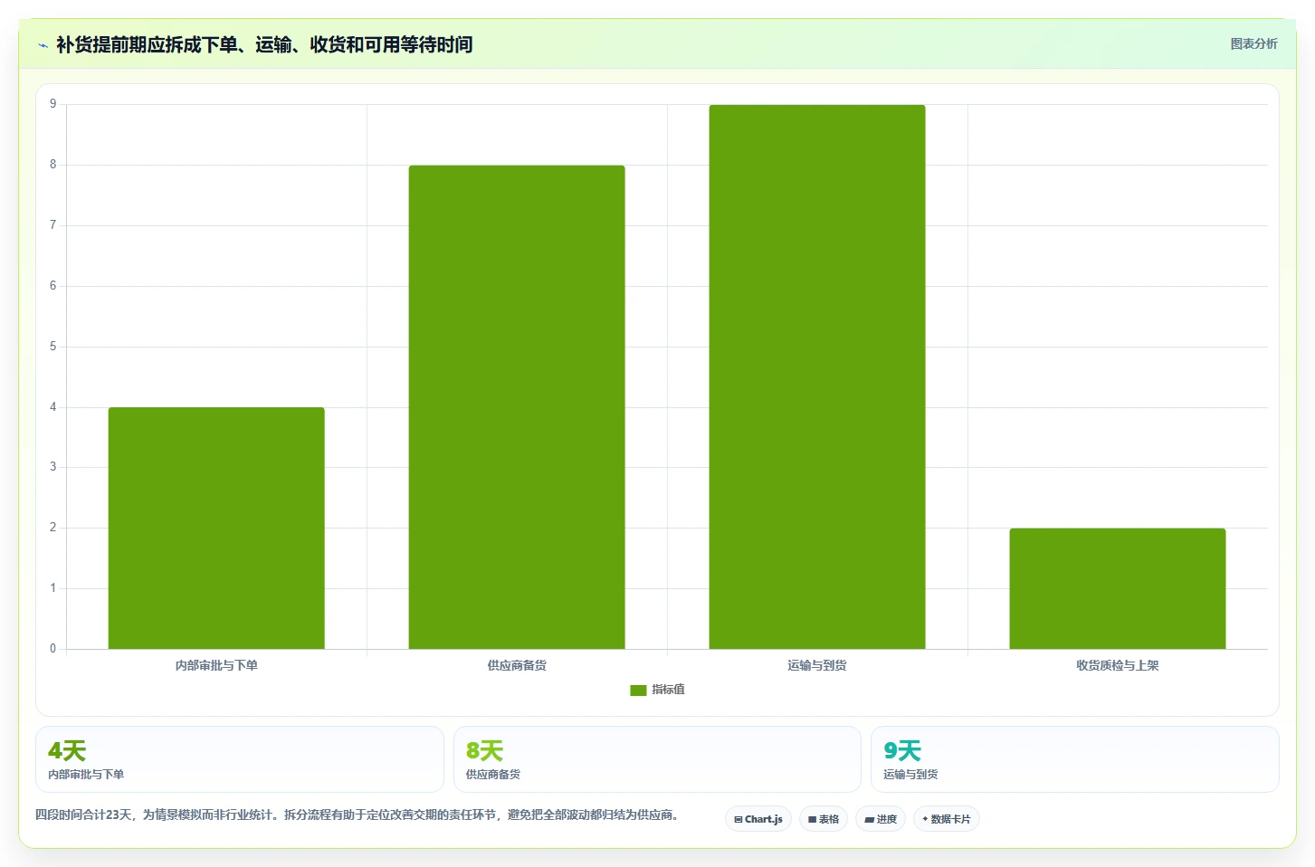Click the chart title about 补货提前期
The height and width of the screenshot is (867, 1315).
pos(264,44)
